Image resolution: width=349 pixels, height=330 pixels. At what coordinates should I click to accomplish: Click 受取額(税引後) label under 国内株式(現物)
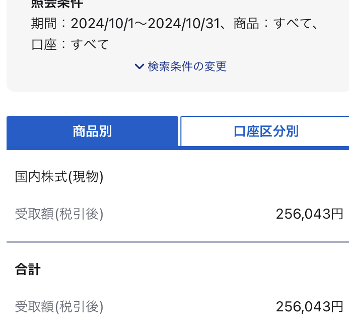click(59, 214)
